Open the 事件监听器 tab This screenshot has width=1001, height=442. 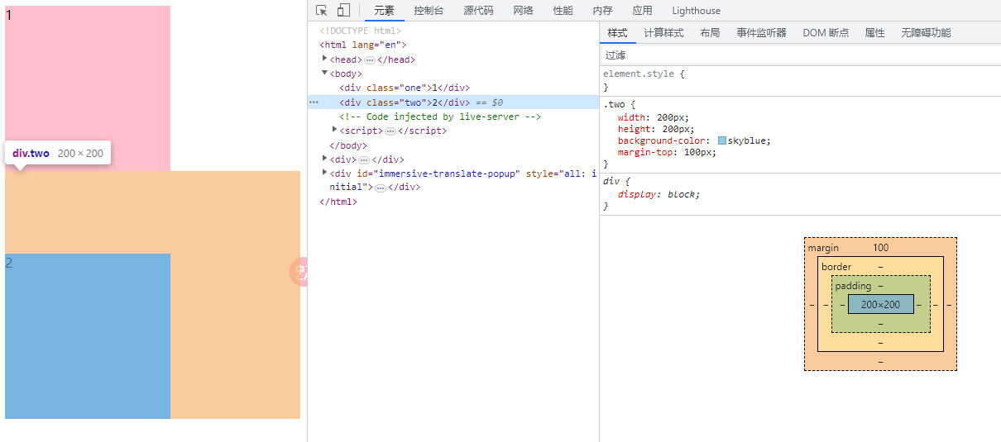[x=761, y=33]
